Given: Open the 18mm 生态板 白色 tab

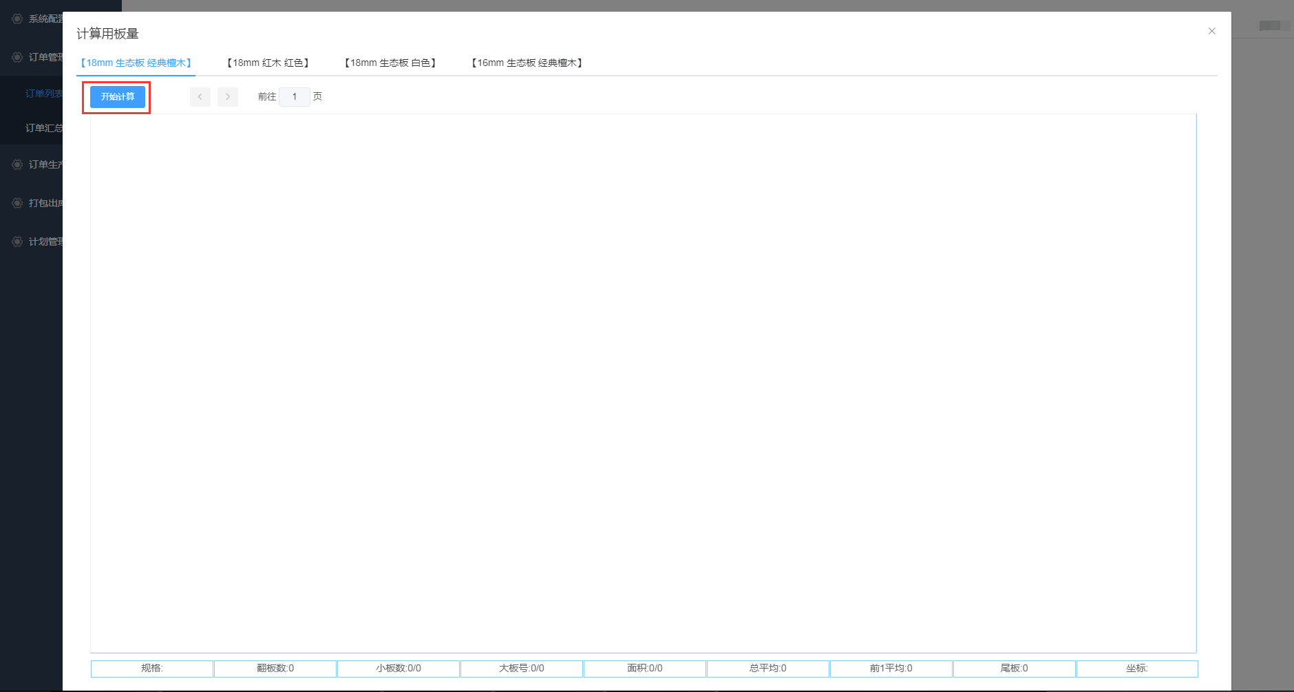Looking at the screenshot, I should [x=390, y=63].
